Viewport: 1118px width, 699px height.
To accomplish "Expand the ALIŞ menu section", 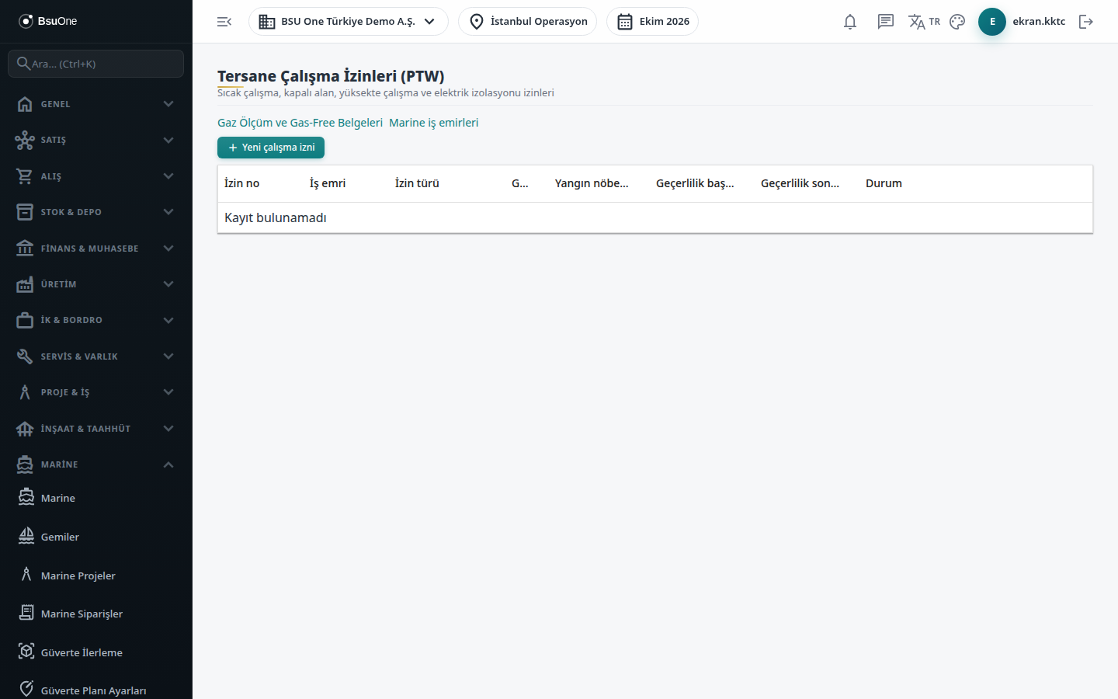I will [96, 176].
